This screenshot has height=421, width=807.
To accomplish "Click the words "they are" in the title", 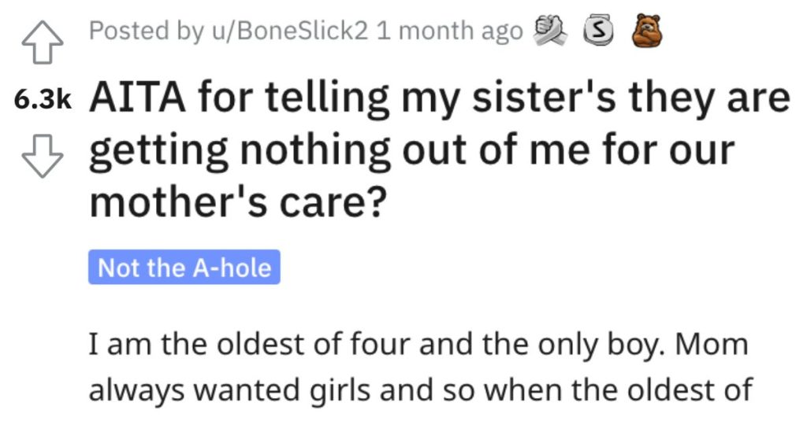I will tap(709, 98).
